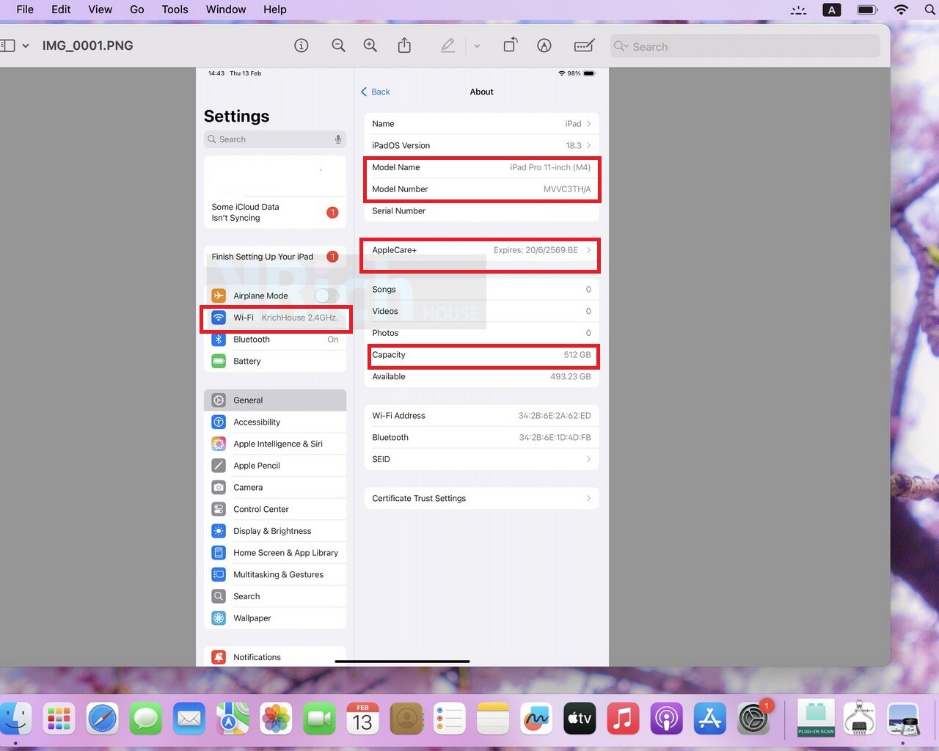
Task: Zoom in using the magnifier plus icon
Action: pyautogui.click(x=370, y=45)
